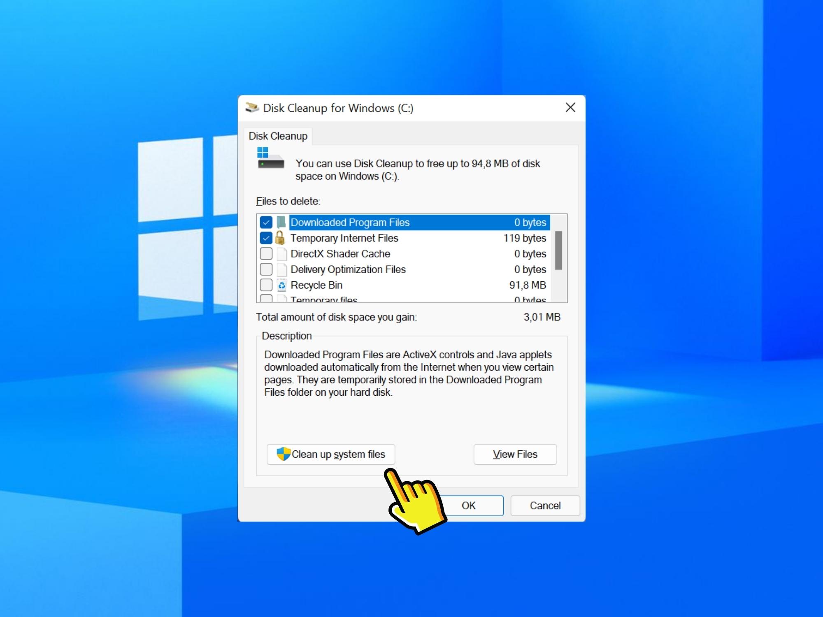Image resolution: width=823 pixels, height=617 pixels.
Task: Click the Delivery Optimization Files file icon
Action: (282, 269)
